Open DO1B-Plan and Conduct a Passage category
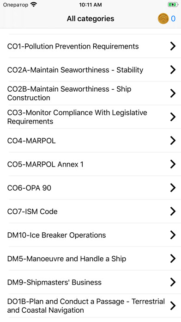The width and height of the screenshot is (181, 322). pos(90,306)
